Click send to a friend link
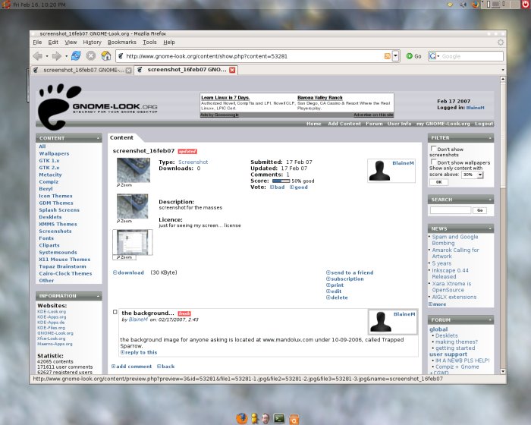Screen dimensions: 531x425 pyautogui.click(x=350, y=272)
